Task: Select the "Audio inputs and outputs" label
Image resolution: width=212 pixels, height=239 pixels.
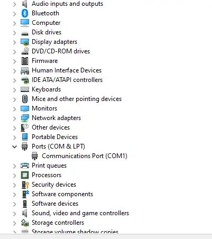Action: tap(67, 4)
